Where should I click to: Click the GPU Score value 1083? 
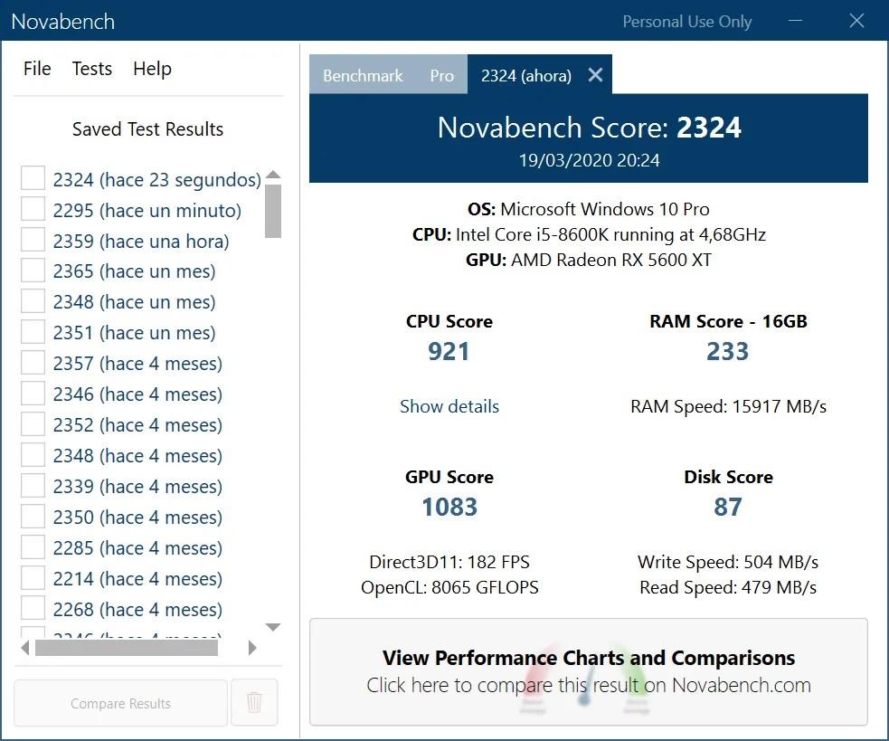click(449, 507)
